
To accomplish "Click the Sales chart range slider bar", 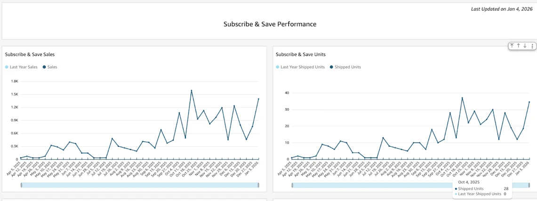I will click(140, 185).
